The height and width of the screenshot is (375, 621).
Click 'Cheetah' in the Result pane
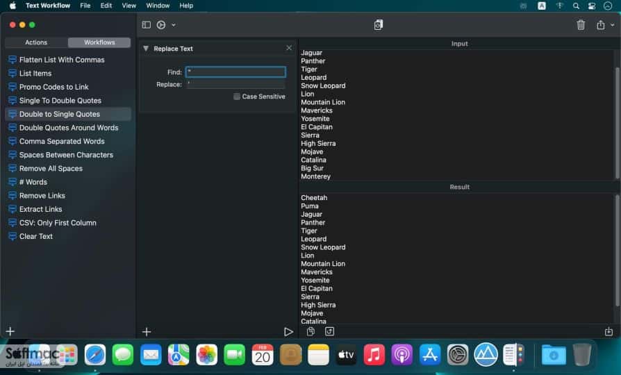[x=314, y=198]
